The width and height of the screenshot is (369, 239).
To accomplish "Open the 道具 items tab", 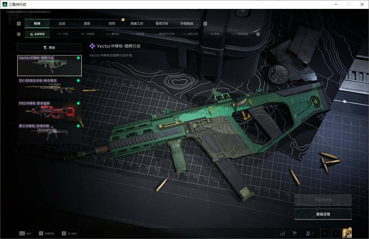I will point(87,24).
